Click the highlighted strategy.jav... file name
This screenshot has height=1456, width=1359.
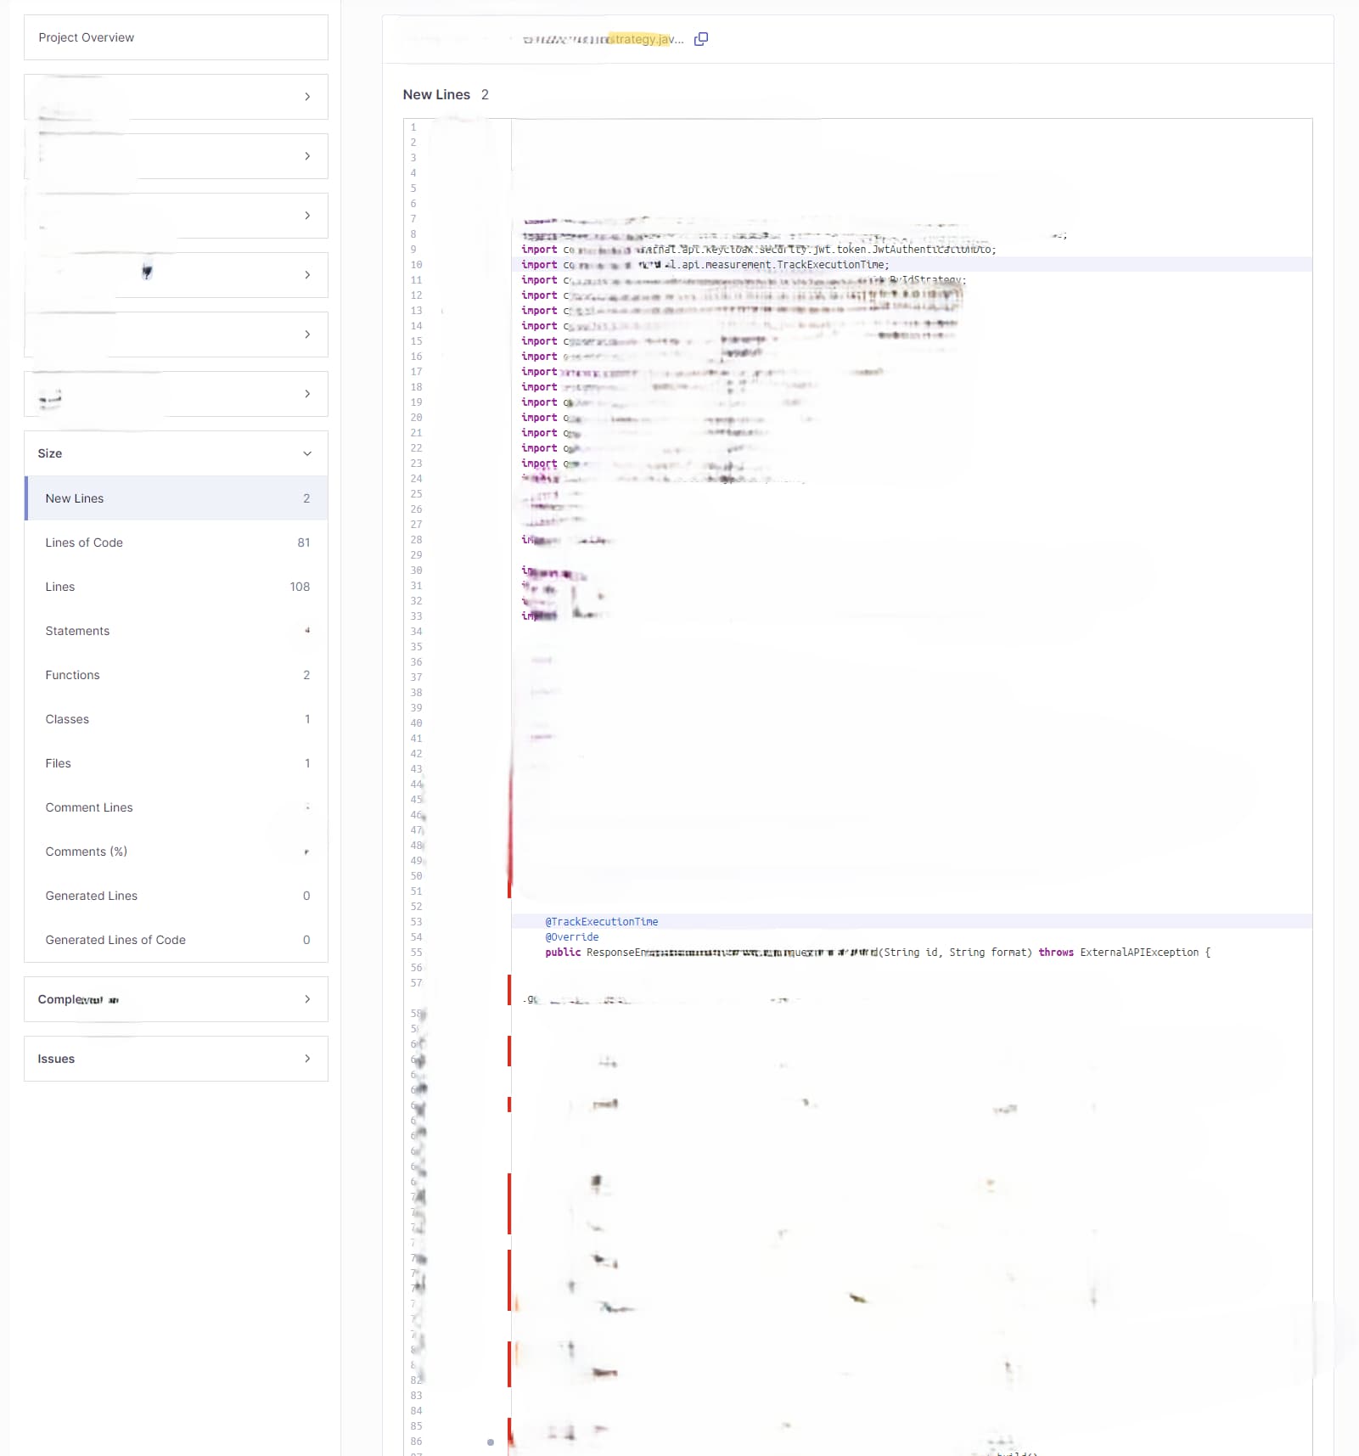pyautogui.click(x=647, y=39)
